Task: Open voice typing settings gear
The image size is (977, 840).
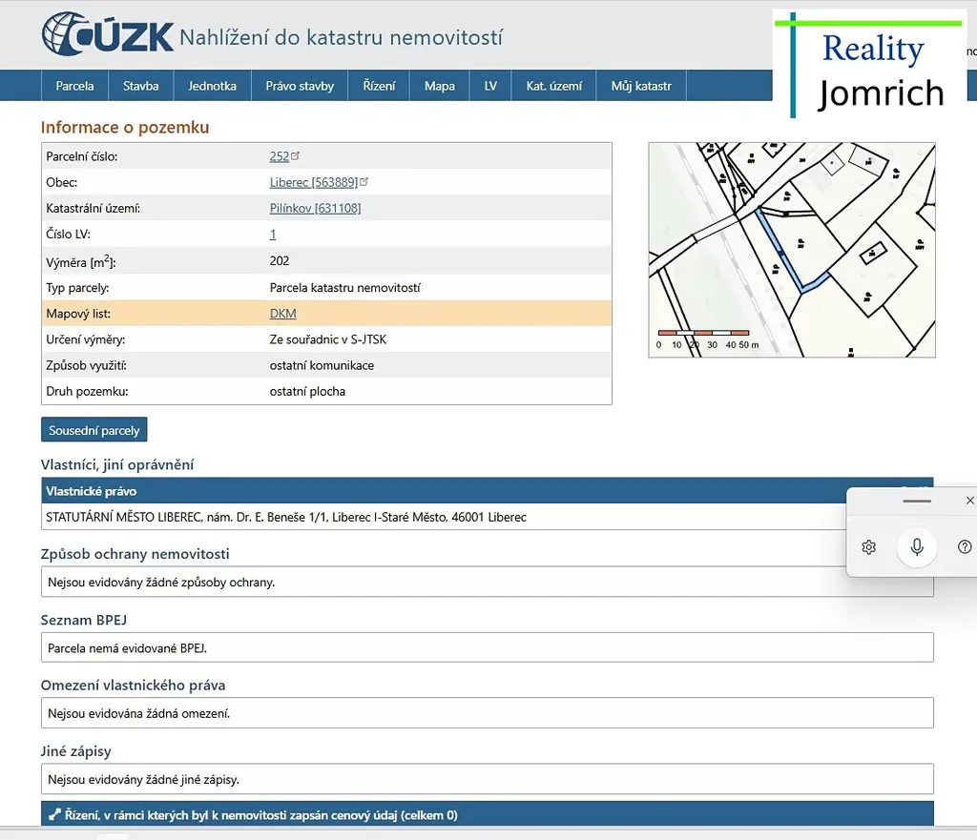Action: click(x=868, y=546)
